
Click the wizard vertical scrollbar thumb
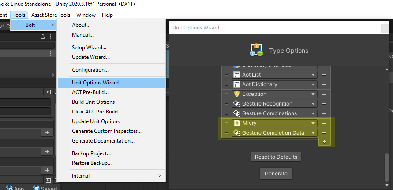coord(387,167)
